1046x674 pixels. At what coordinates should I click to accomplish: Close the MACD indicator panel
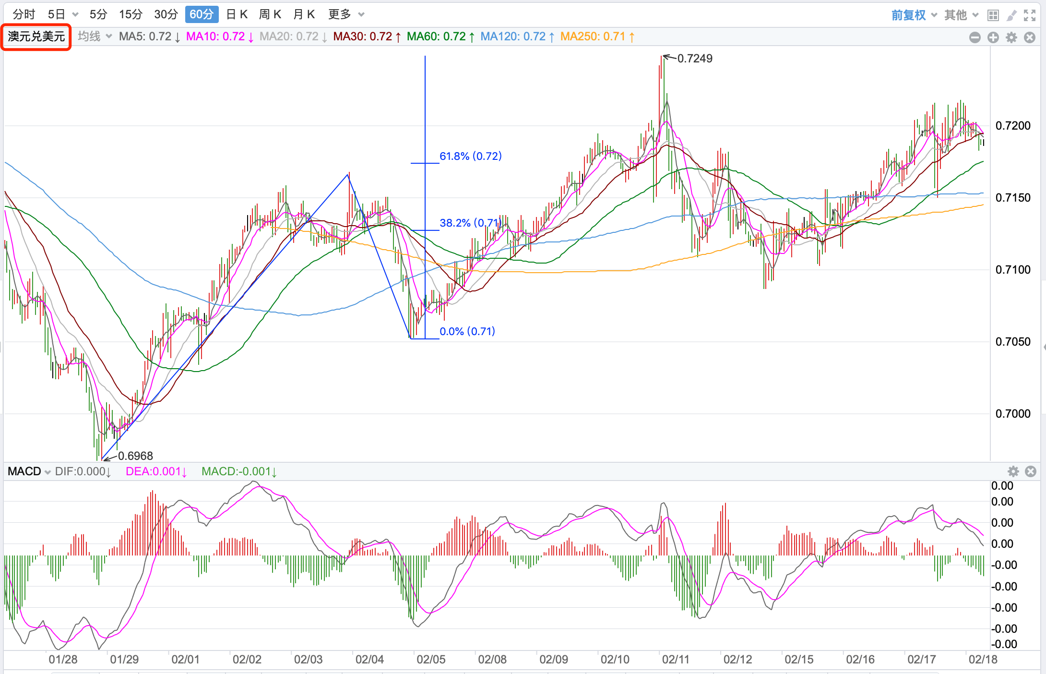(1031, 471)
